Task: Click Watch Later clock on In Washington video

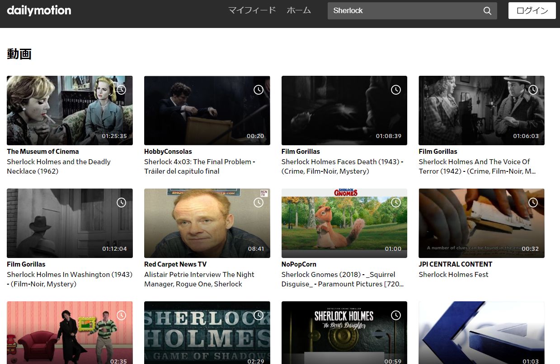Action: (x=121, y=203)
